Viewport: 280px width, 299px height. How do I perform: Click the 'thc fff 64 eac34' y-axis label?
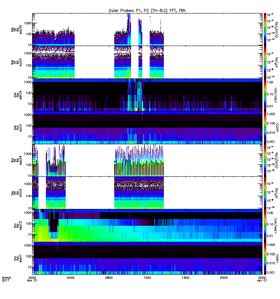[x=16, y=160]
